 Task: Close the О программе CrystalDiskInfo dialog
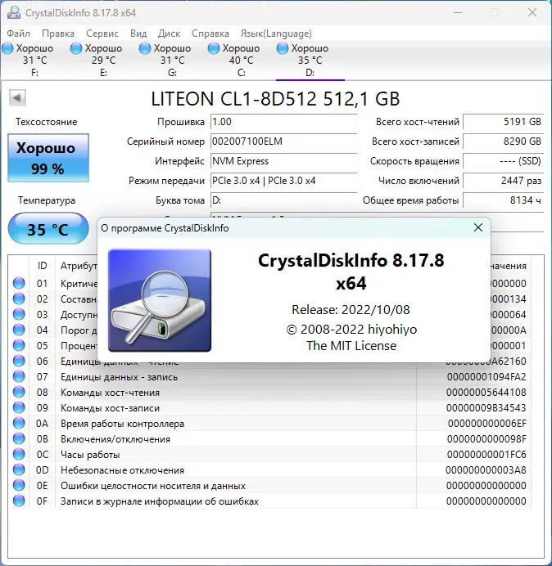coord(478,227)
